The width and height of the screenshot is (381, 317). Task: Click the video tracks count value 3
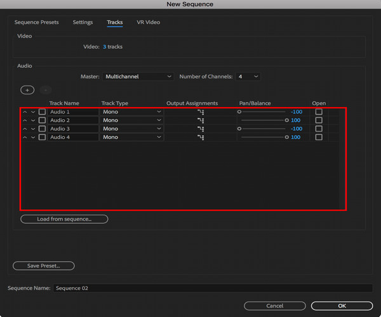(105, 47)
